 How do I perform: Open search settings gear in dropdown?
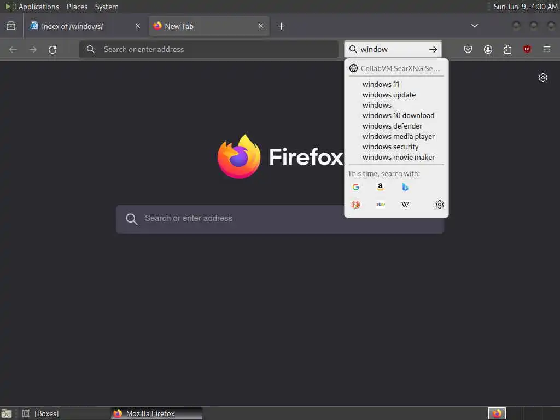pyautogui.click(x=440, y=205)
